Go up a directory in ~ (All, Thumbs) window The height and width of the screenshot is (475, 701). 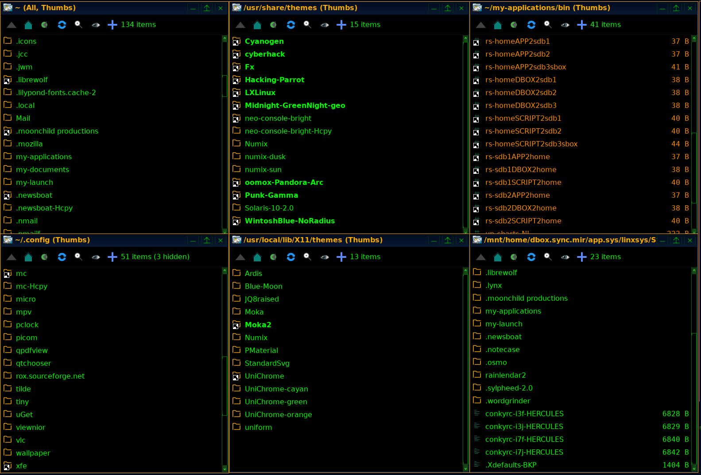pyautogui.click(x=12, y=25)
